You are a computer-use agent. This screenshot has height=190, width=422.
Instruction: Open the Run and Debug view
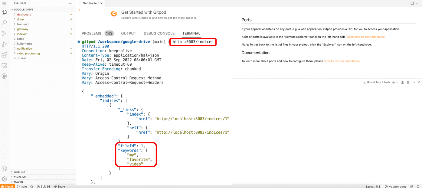pyautogui.click(x=4, y=44)
